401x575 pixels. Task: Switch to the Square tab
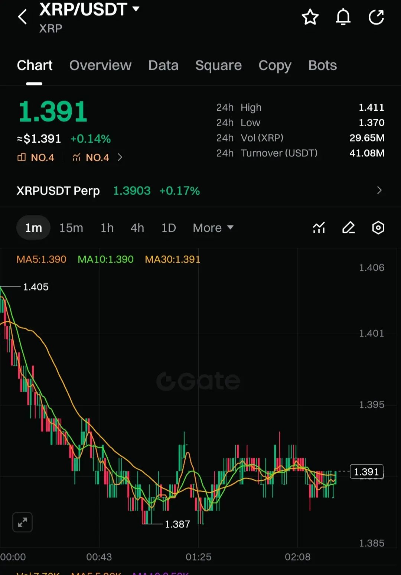218,66
